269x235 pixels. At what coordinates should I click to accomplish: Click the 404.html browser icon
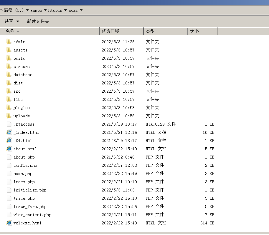tap(9, 141)
